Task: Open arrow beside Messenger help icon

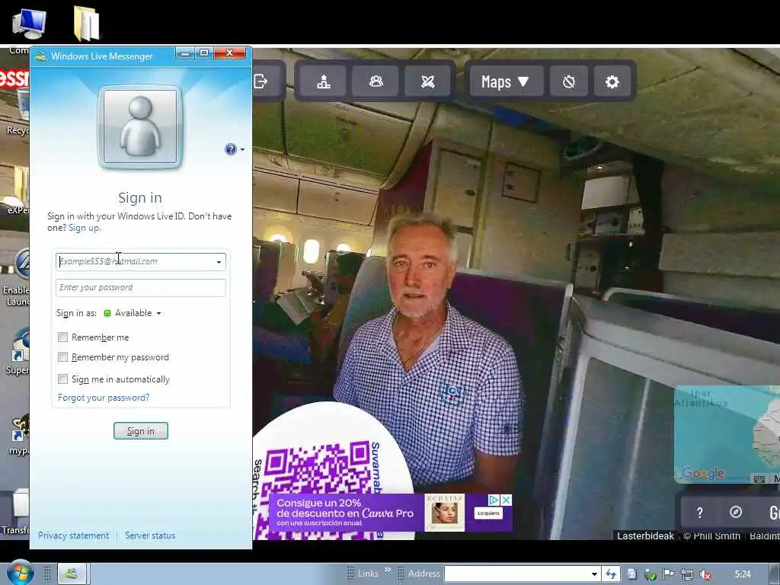Action: click(x=242, y=149)
